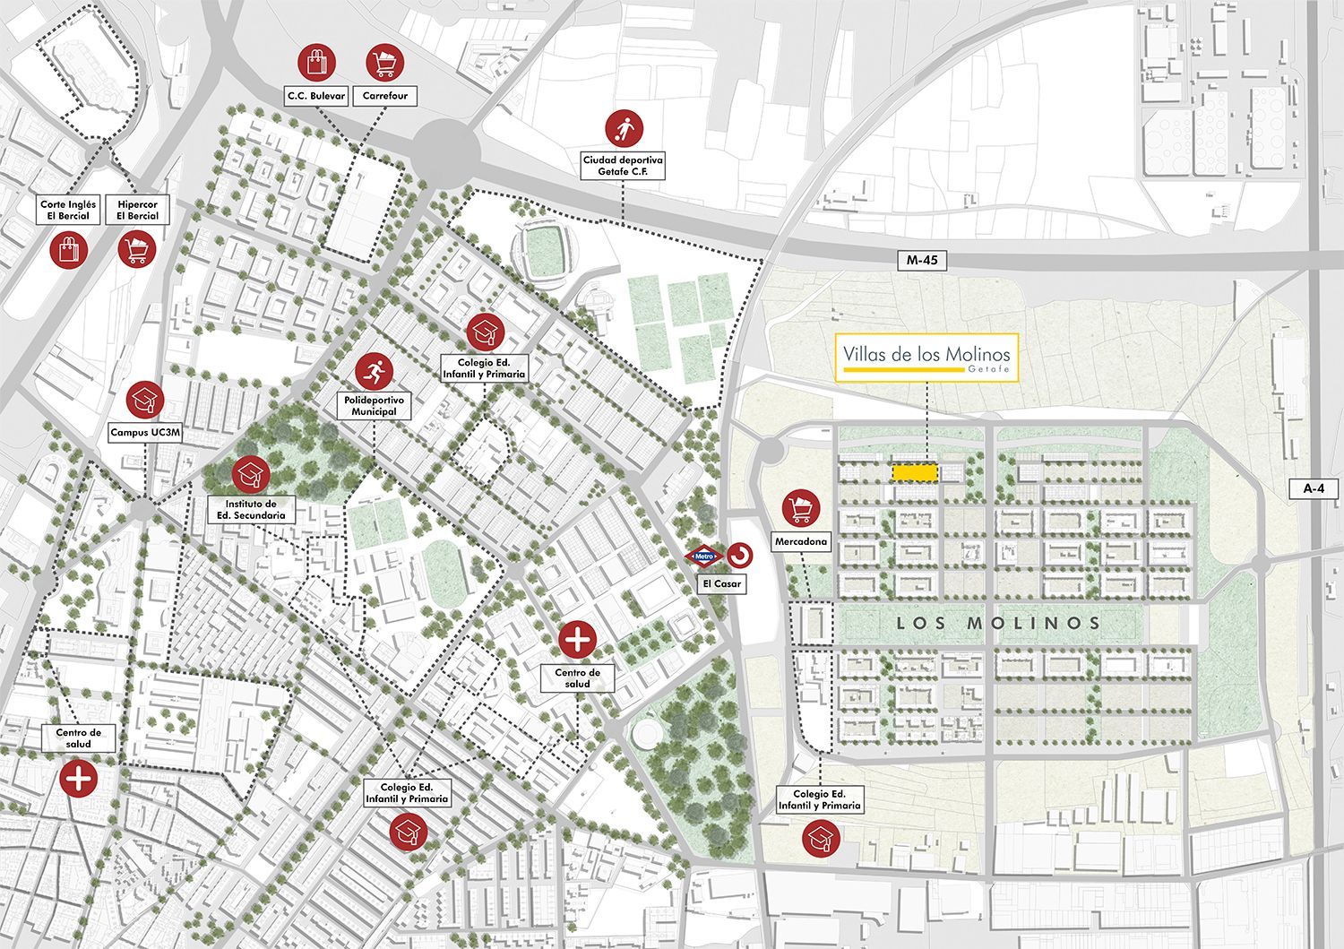
Task: Select the Corte Inglés El Bercial bag icon
Action: 68,249
